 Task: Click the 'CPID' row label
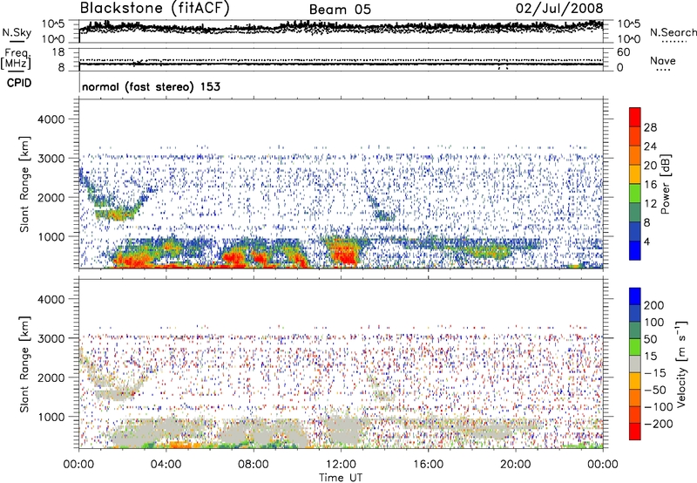point(19,83)
